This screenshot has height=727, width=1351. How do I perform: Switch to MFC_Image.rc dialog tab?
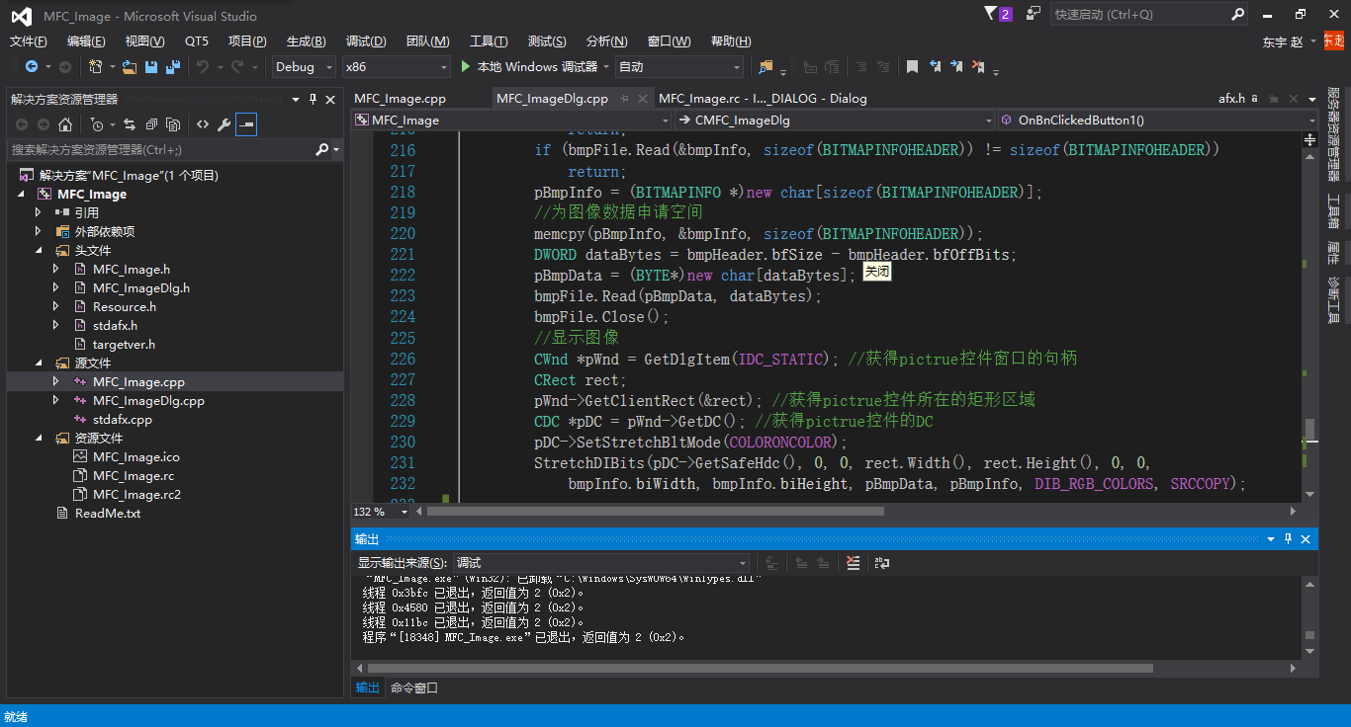click(x=763, y=99)
